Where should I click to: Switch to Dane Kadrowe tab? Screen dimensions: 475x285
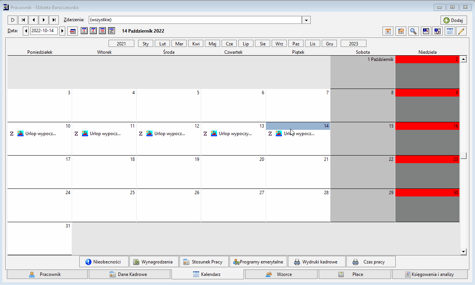[x=129, y=274]
